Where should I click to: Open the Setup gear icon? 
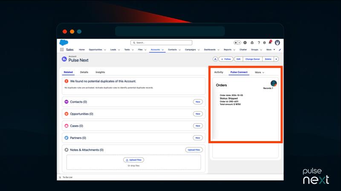tap(264, 43)
